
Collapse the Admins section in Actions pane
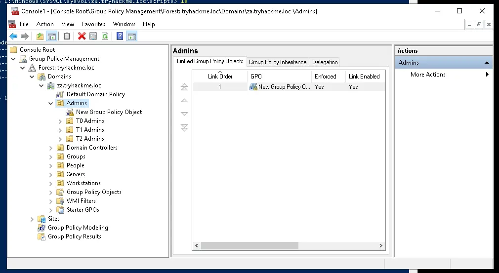point(487,63)
